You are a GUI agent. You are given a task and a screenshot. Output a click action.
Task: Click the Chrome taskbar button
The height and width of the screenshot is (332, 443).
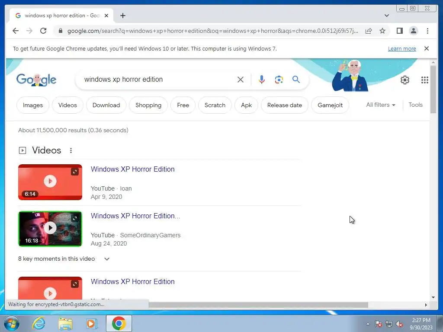(119, 323)
